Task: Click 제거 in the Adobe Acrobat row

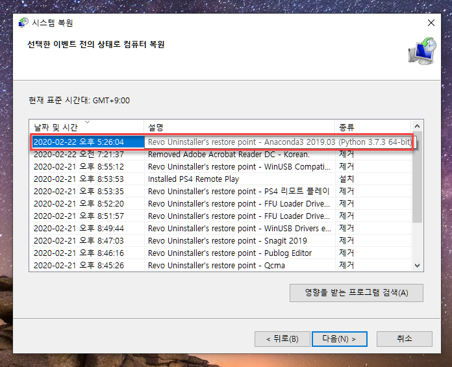Action: click(346, 154)
